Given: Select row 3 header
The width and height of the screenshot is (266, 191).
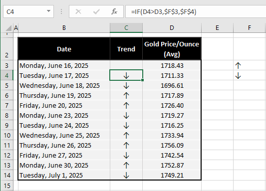Looking at the screenshot, I should tap(6, 65).
